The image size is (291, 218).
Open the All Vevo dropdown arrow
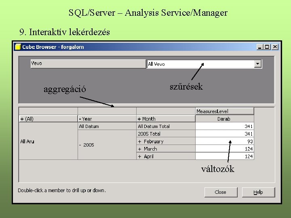click(257, 64)
